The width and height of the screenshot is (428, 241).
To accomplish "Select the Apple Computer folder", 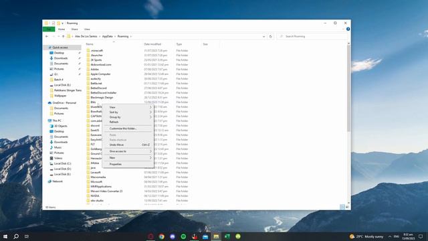I will tap(100, 74).
